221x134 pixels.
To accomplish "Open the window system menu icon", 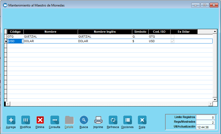I will [5, 5].
